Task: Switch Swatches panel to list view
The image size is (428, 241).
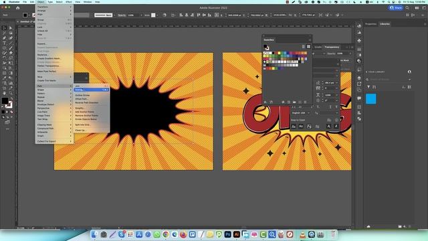Action: tap(303, 47)
